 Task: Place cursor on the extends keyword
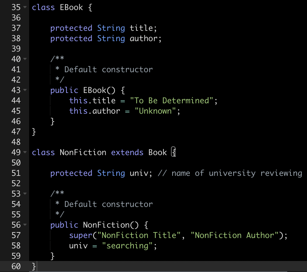127,152
